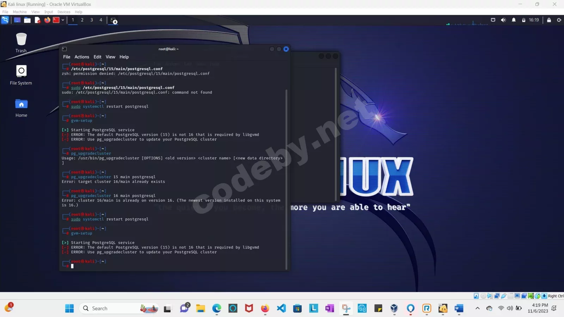Click the terminal window menu icon in titlebar
The image size is (564, 317).
[x=64, y=49]
